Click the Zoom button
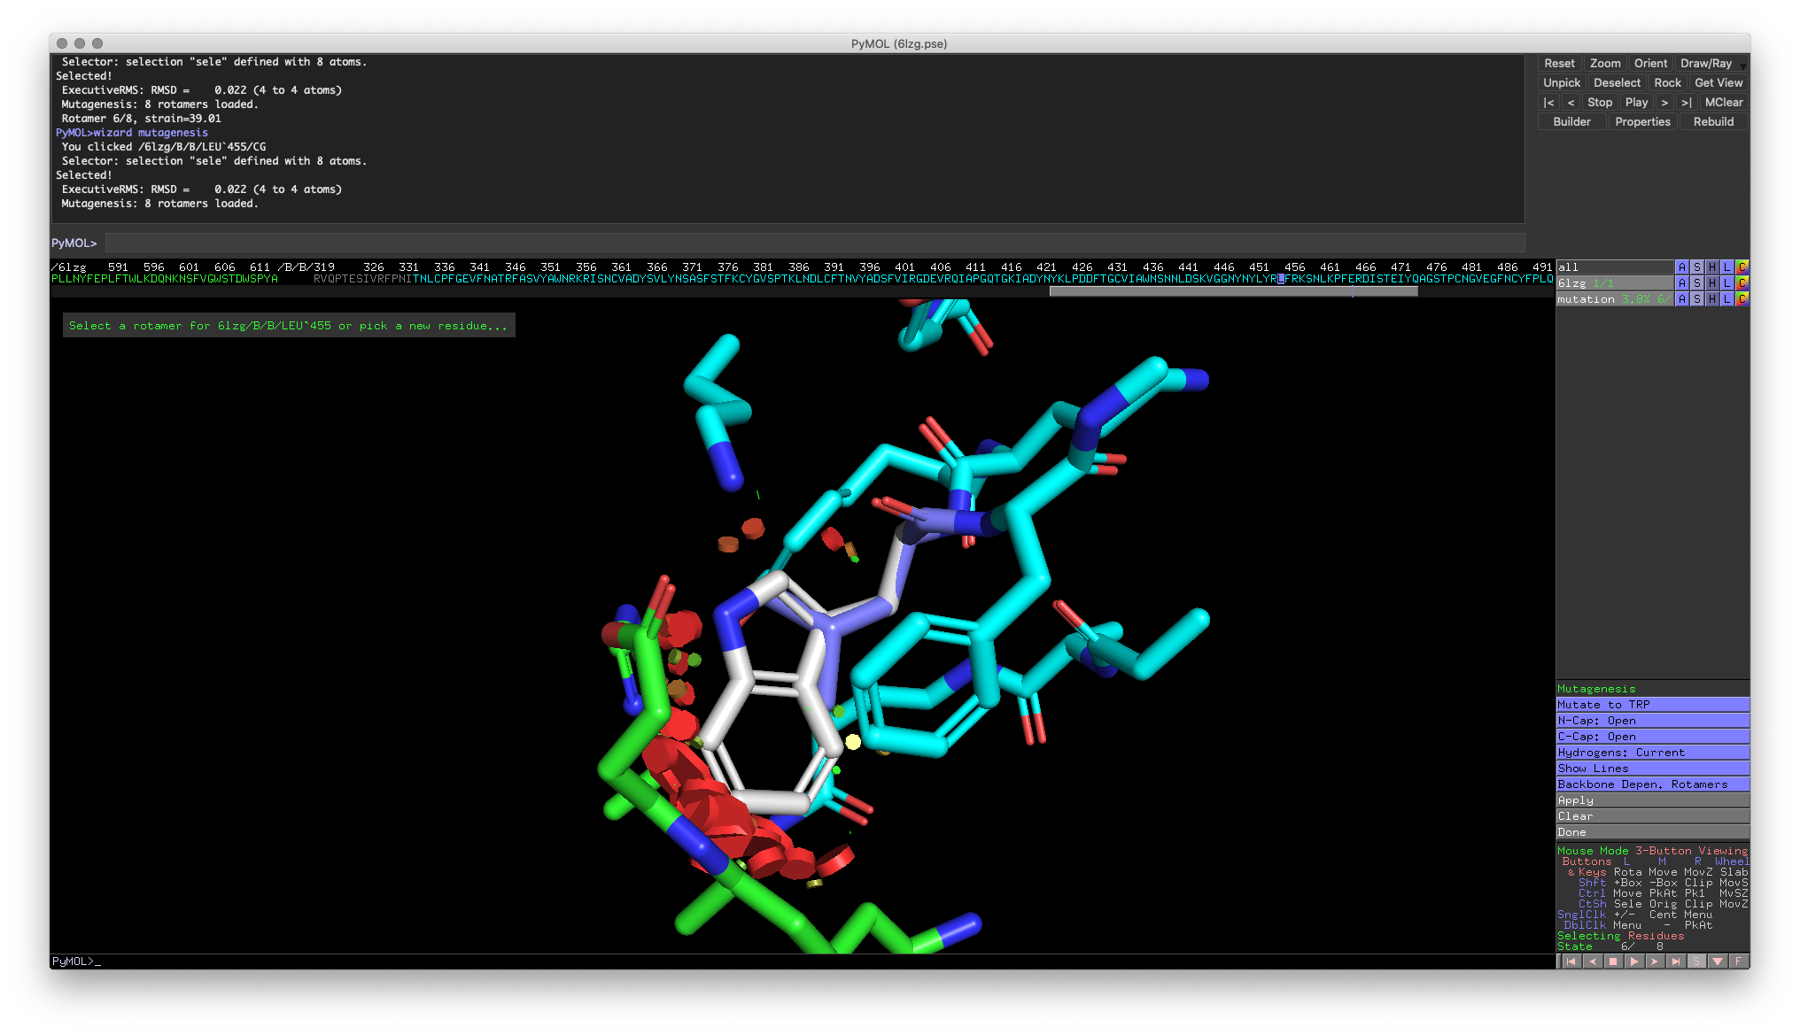This screenshot has height=1035, width=1800. point(1605,64)
